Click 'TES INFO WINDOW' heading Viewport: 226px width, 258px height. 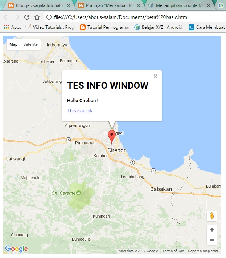(x=108, y=85)
